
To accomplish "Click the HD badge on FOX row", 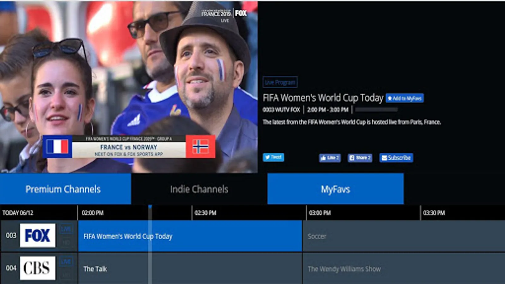I will click(66, 242).
